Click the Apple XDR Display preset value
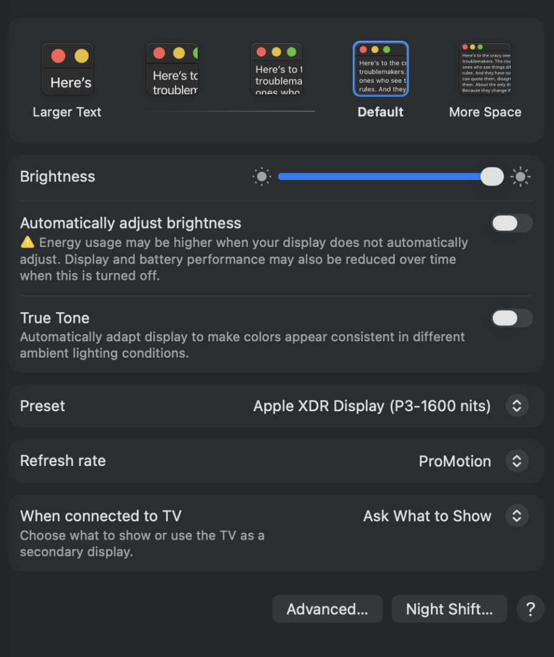 coord(371,406)
